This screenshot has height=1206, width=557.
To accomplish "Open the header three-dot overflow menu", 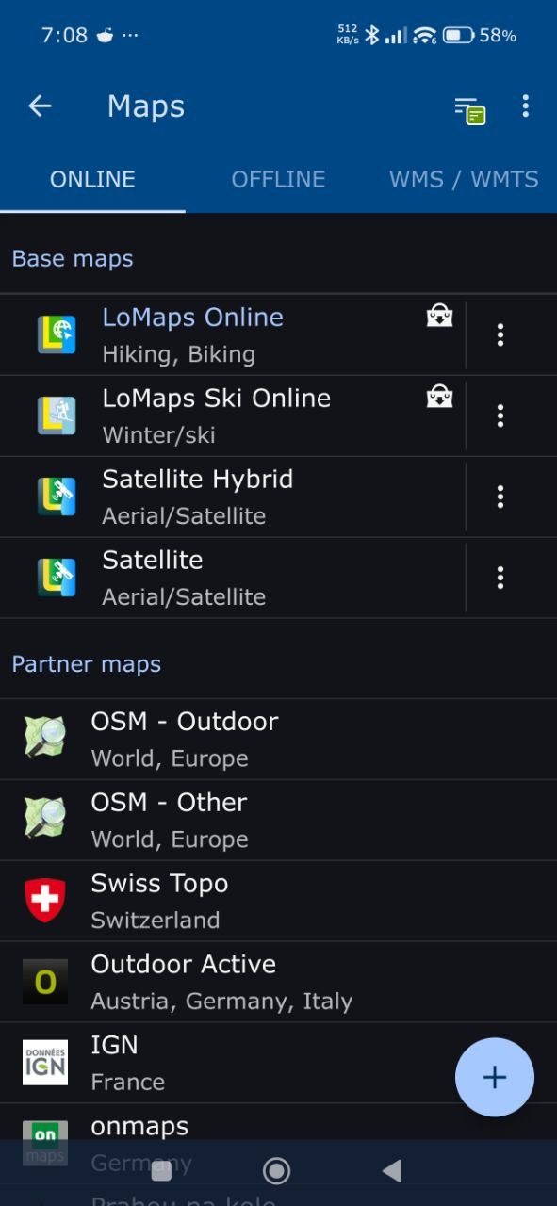I will pos(526,106).
